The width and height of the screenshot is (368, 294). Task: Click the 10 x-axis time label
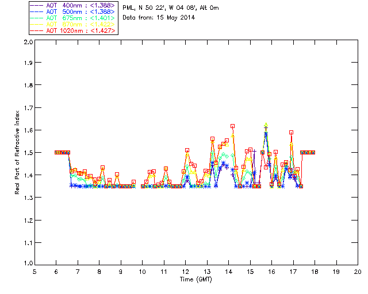click(142, 272)
